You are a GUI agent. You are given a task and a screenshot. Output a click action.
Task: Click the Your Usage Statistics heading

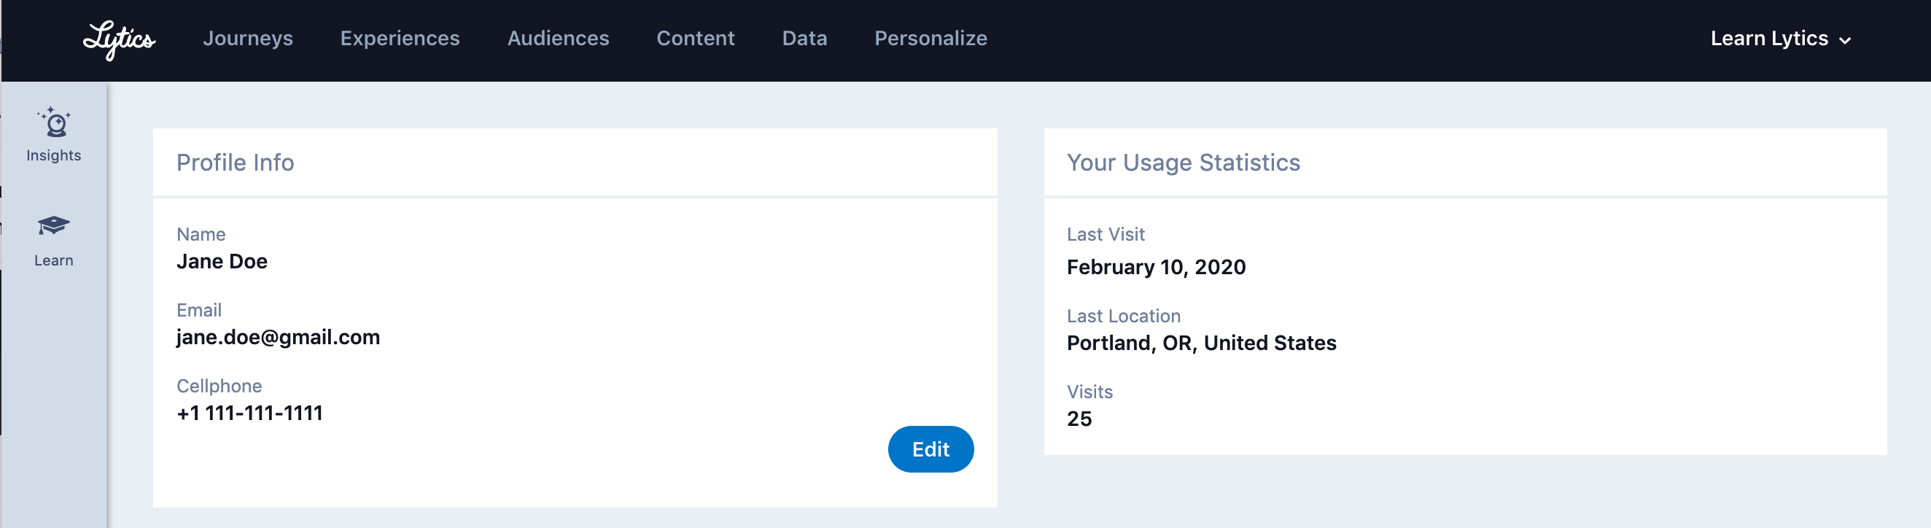(x=1183, y=162)
